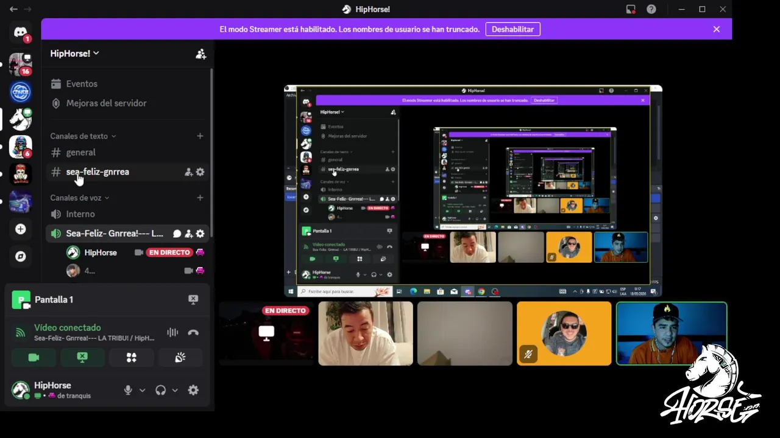Focus blue-lit video tile with cap
The width and height of the screenshot is (780, 438).
click(x=672, y=334)
